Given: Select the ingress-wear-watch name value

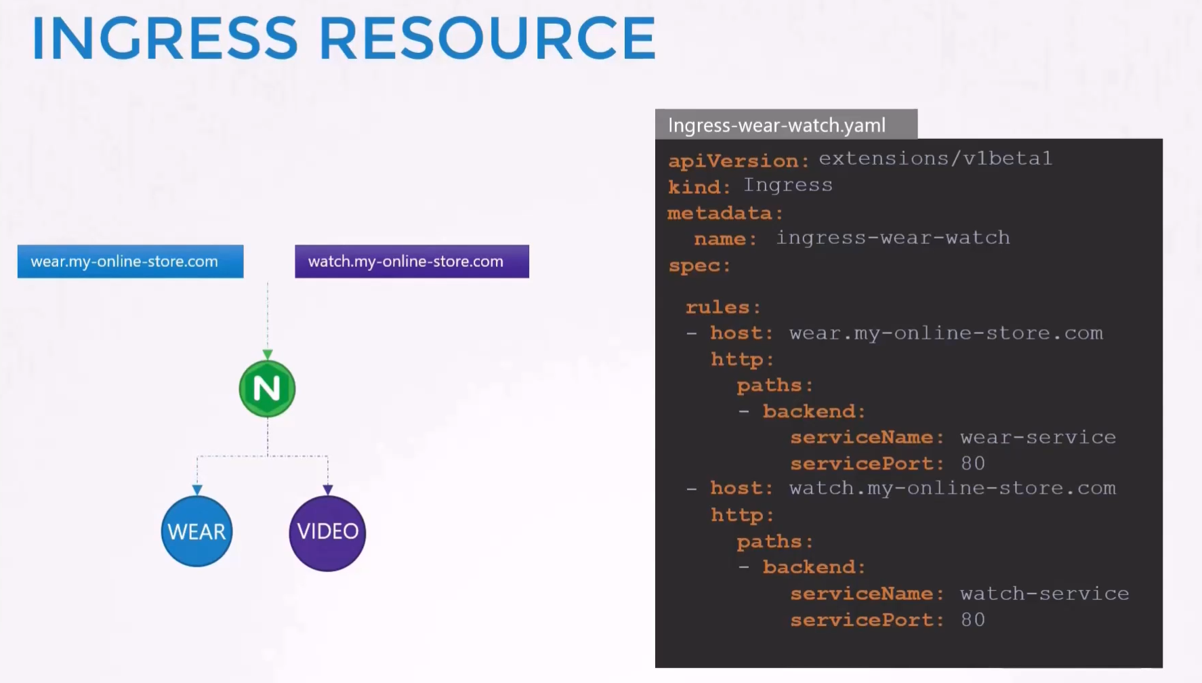Looking at the screenshot, I should 893,238.
